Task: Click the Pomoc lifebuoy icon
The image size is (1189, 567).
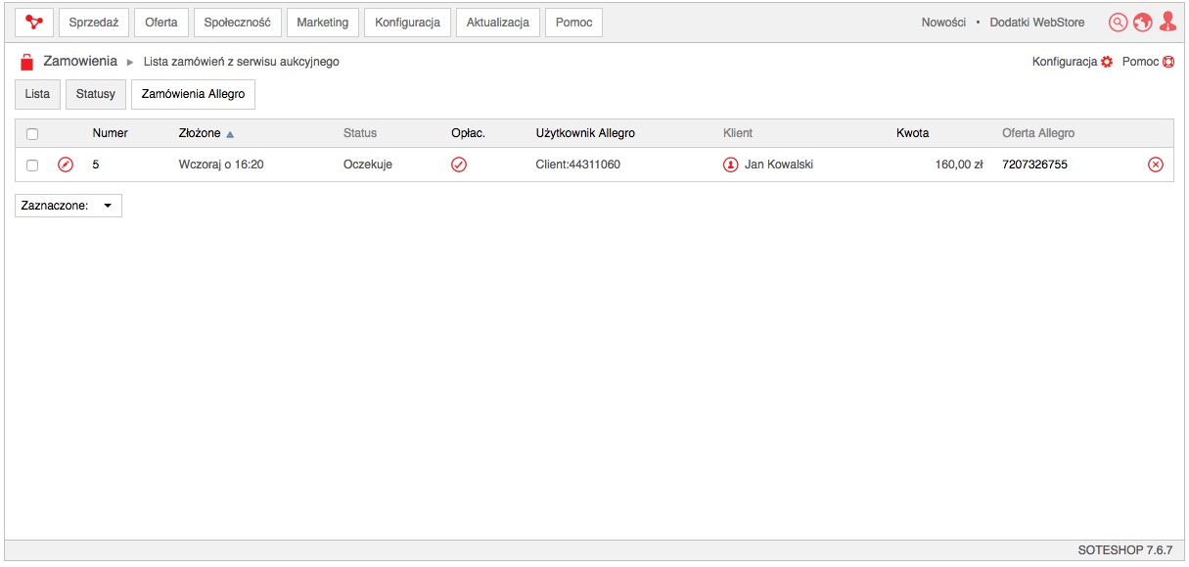Action: pyautogui.click(x=1167, y=62)
